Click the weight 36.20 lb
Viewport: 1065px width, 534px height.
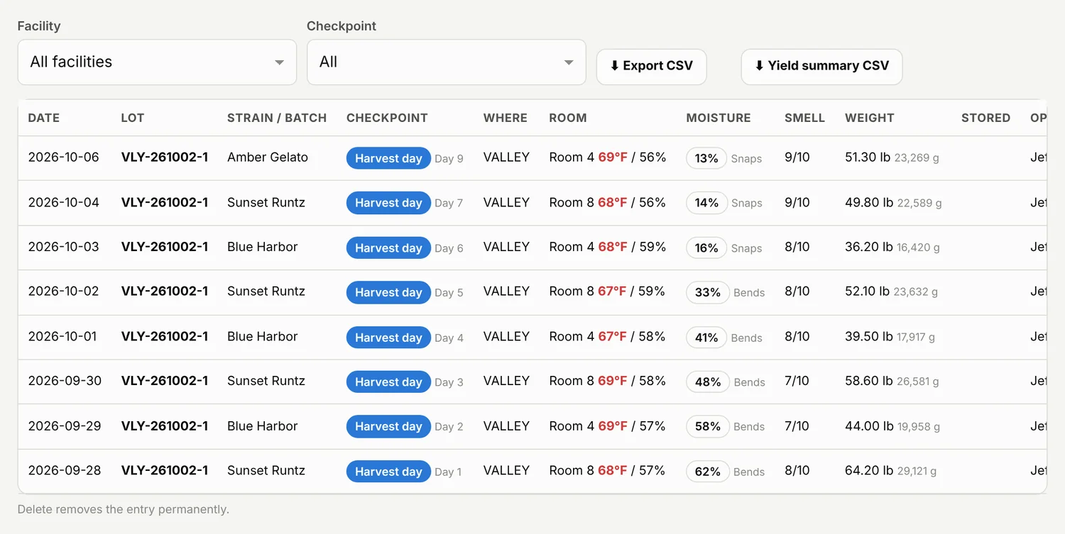(869, 247)
